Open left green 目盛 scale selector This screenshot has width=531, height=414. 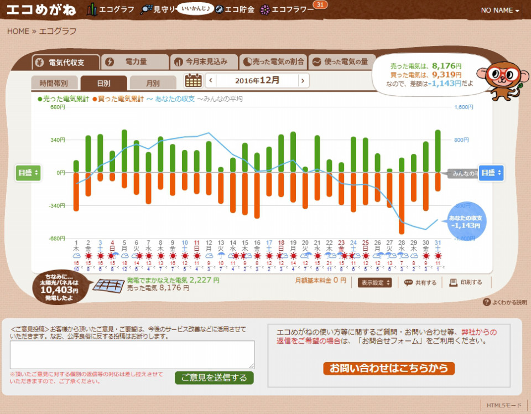(x=28, y=173)
